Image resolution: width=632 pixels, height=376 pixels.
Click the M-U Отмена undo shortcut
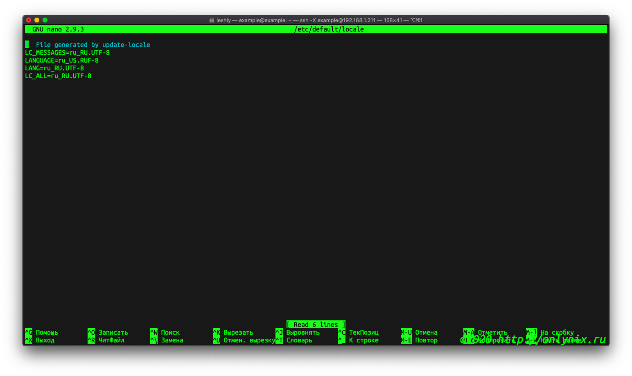[x=419, y=332]
